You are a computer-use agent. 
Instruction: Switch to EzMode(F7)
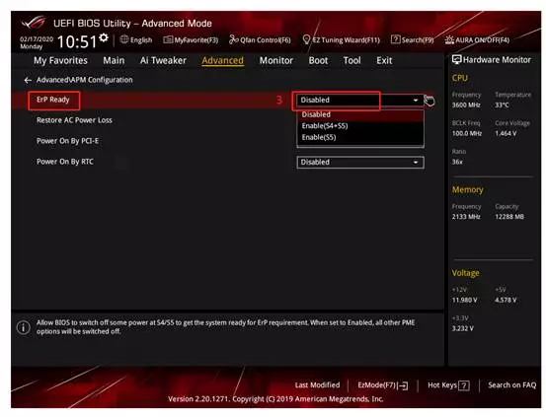click(x=383, y=385)
